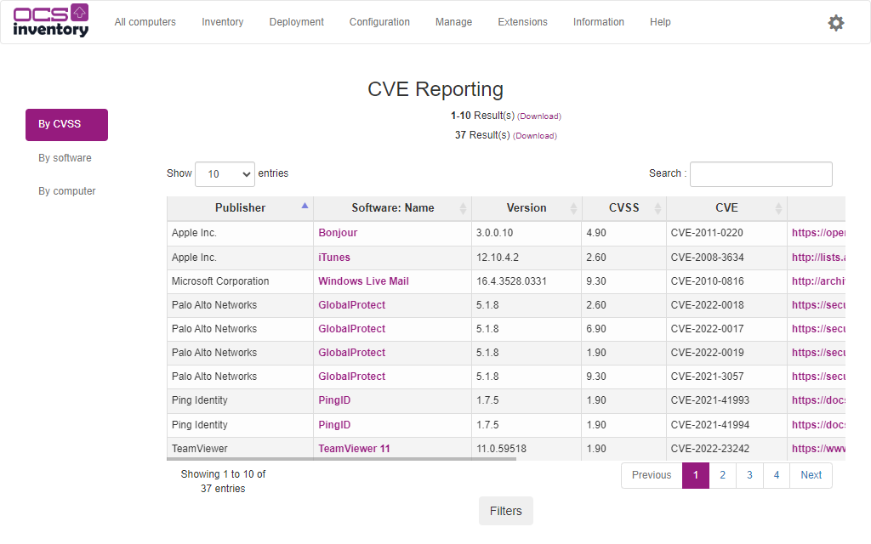Open the Inventory menu
The height and width of the screenshot is (544, 871).
coord(222,22)
